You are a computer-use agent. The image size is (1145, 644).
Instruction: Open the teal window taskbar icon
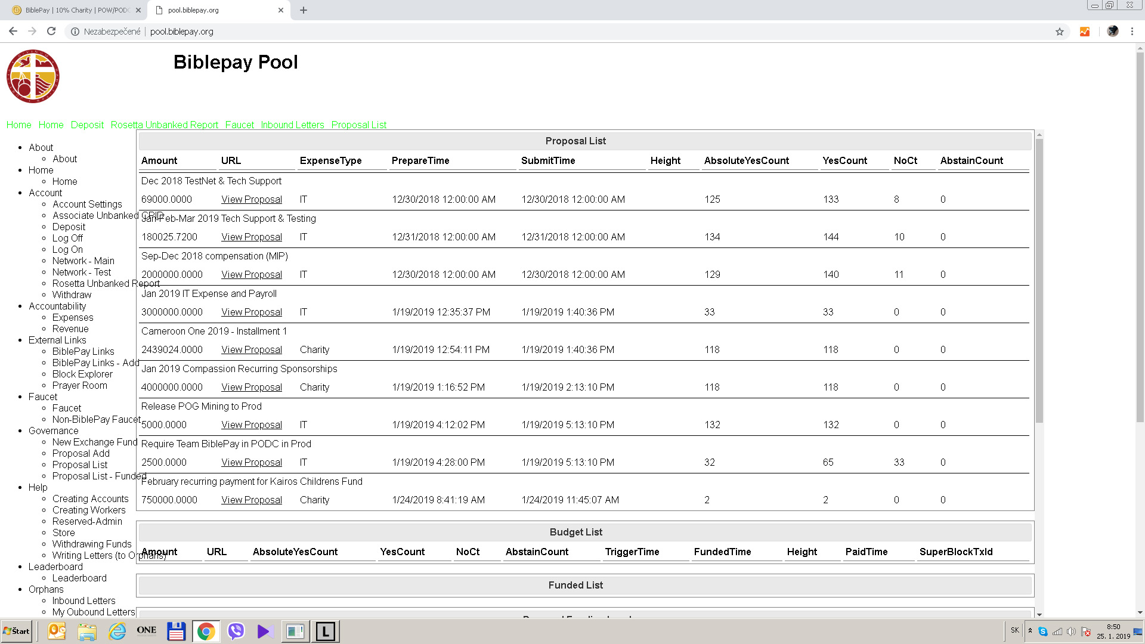click(x=295, y=631)
